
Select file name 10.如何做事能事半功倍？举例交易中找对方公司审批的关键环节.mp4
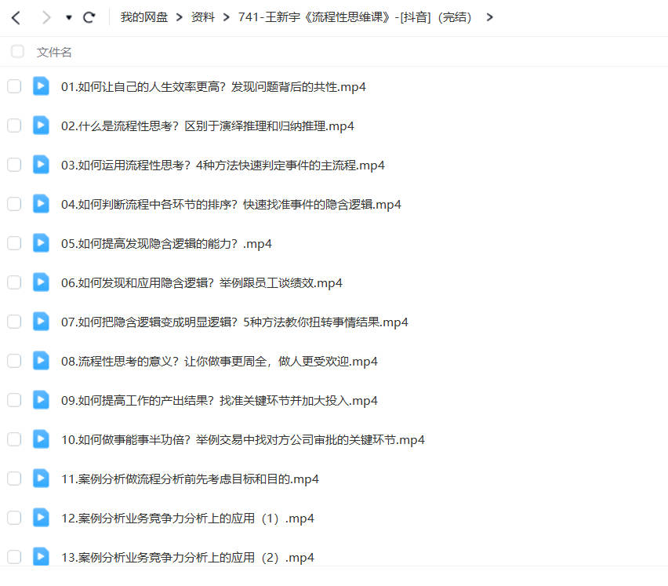[243, 440]
